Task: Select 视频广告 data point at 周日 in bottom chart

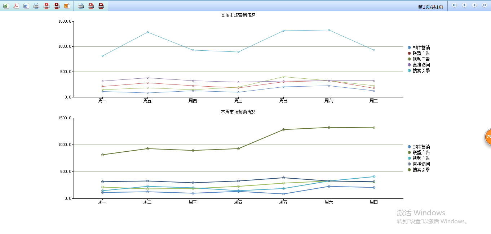Action: 374,176
